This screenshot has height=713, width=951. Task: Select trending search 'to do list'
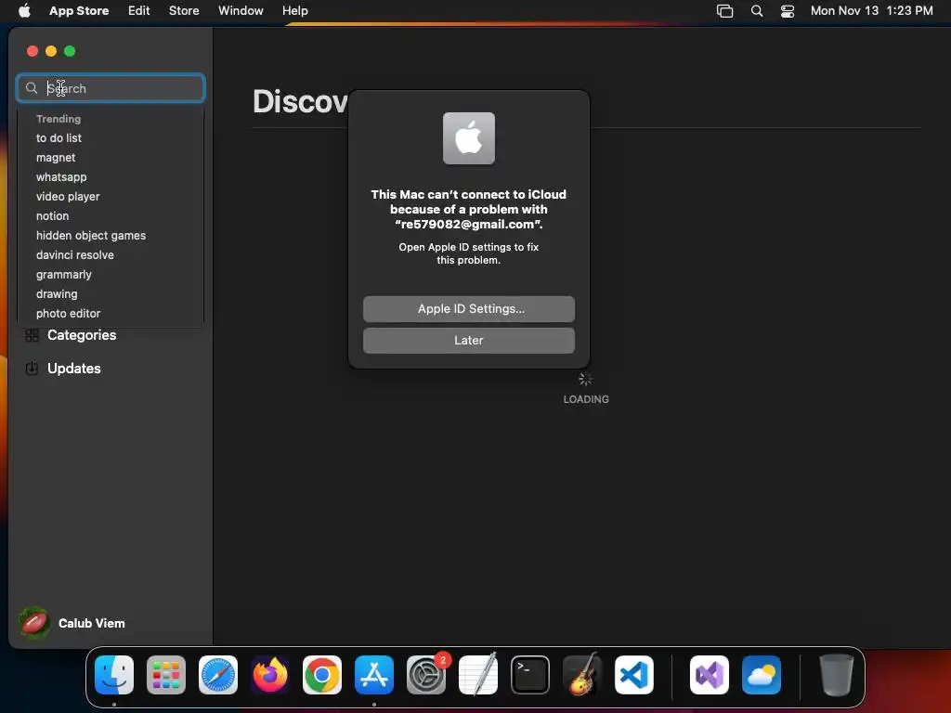(59, 138)
